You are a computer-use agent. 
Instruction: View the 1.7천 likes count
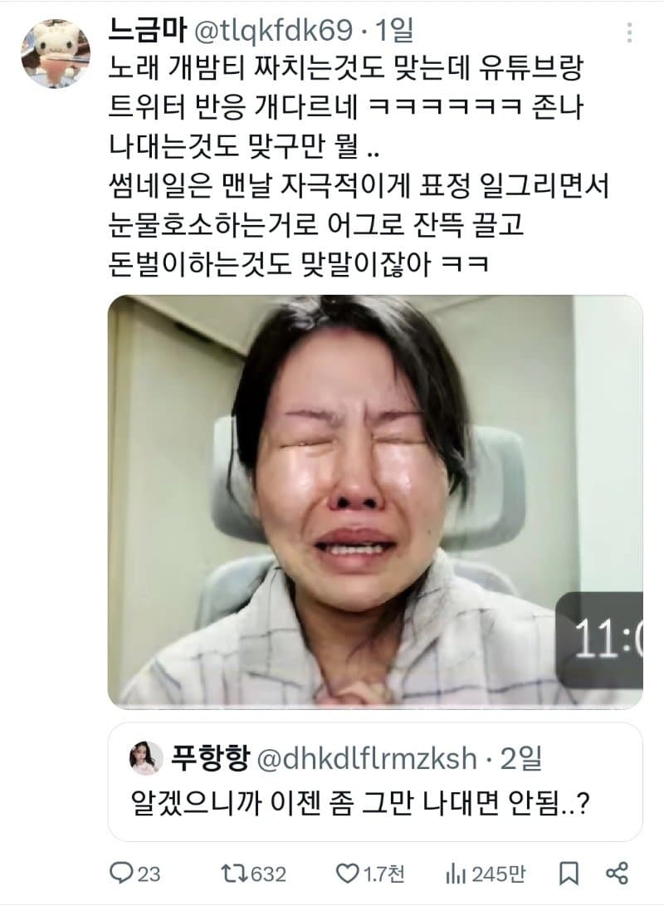point(383,874)
